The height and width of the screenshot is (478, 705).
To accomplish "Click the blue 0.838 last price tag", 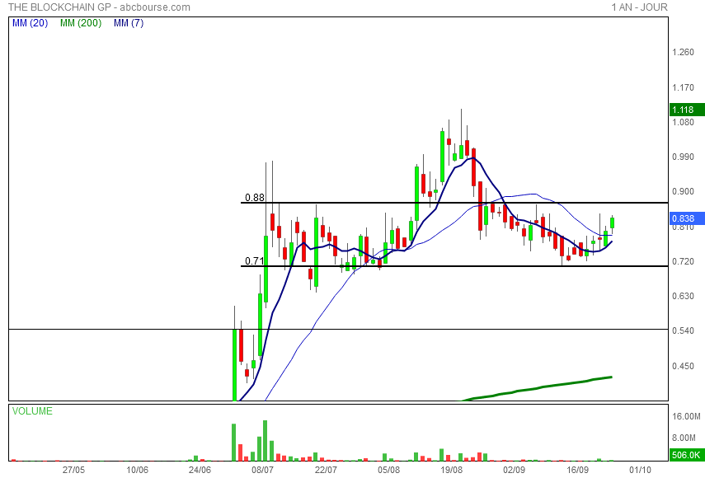I will (687, 218).
